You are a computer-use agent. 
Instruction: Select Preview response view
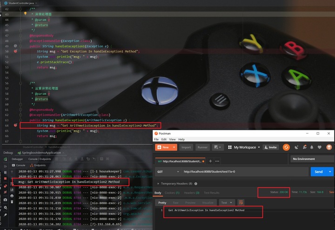[190, 203]
